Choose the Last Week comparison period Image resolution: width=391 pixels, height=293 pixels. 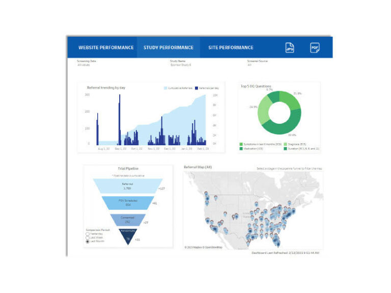click(x=88, y=237)
